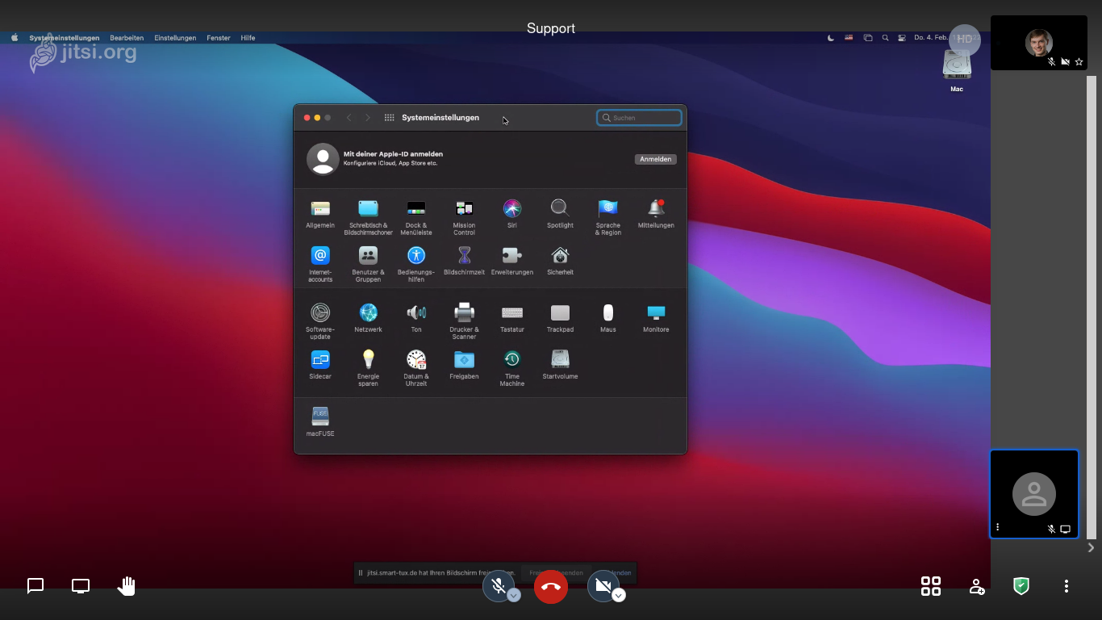The width and height of the screenshot is (1102, 620).
Task: Open the Apple menu
Action: pyautogui.click(x=15, y=38)
